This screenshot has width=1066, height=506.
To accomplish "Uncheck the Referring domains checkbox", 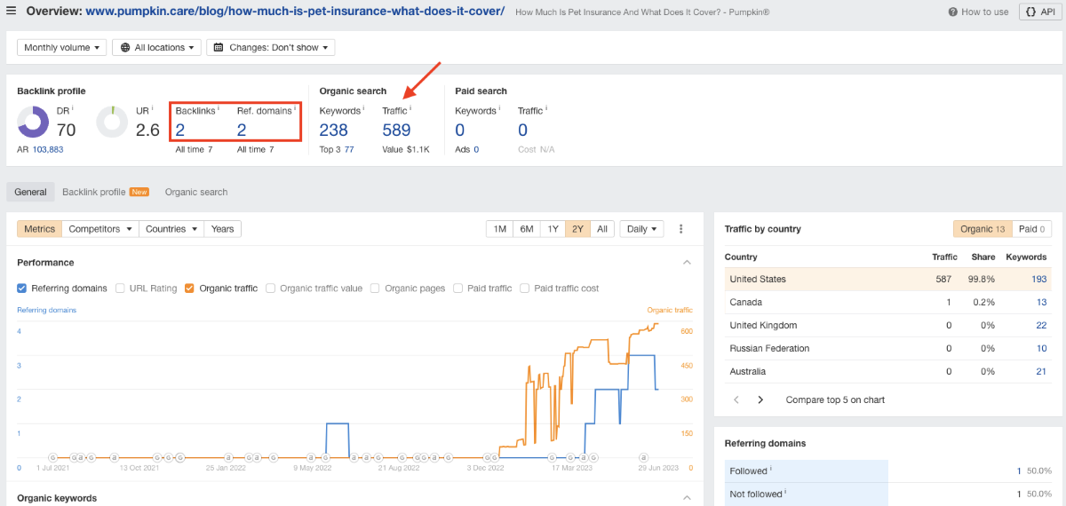I will point(22,288).
